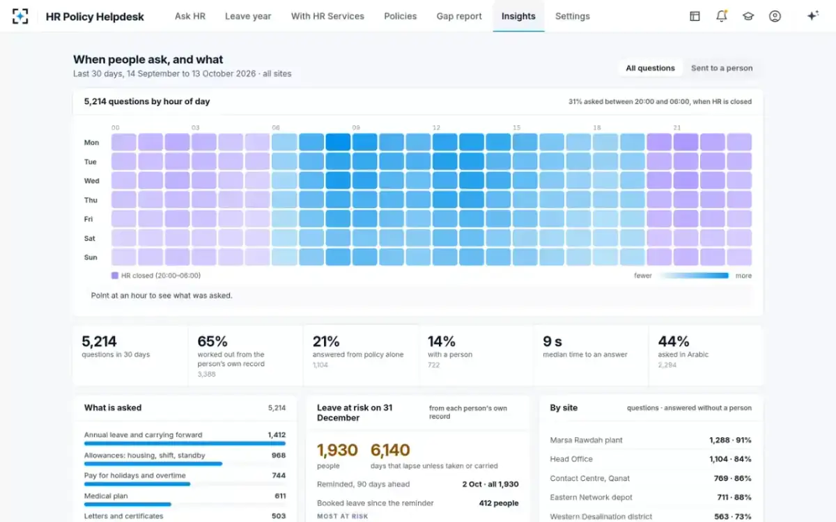Go to the Leave year tab

coord(248,16)
